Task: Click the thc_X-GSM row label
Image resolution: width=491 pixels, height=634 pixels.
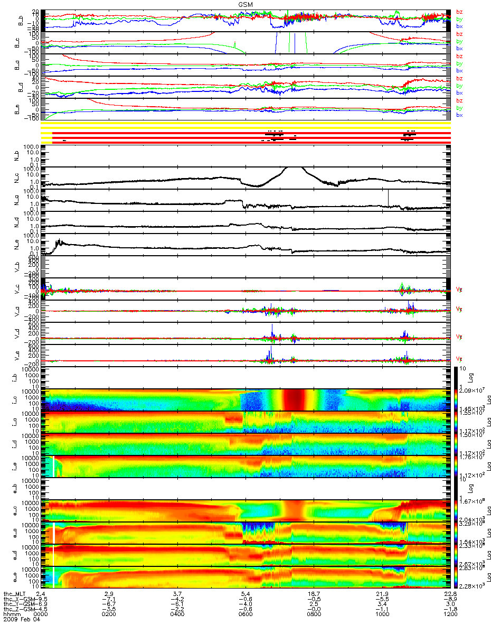Action: [20, 599]
